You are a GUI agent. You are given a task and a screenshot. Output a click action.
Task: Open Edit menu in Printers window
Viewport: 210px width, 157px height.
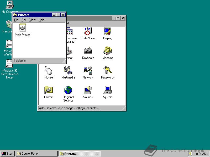tap(24, 20)
